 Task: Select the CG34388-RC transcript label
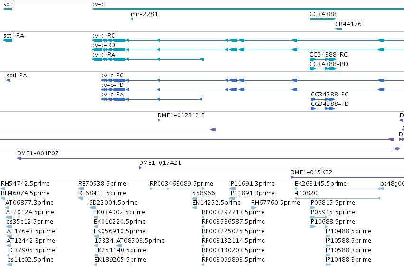click(x=329, y=55)
